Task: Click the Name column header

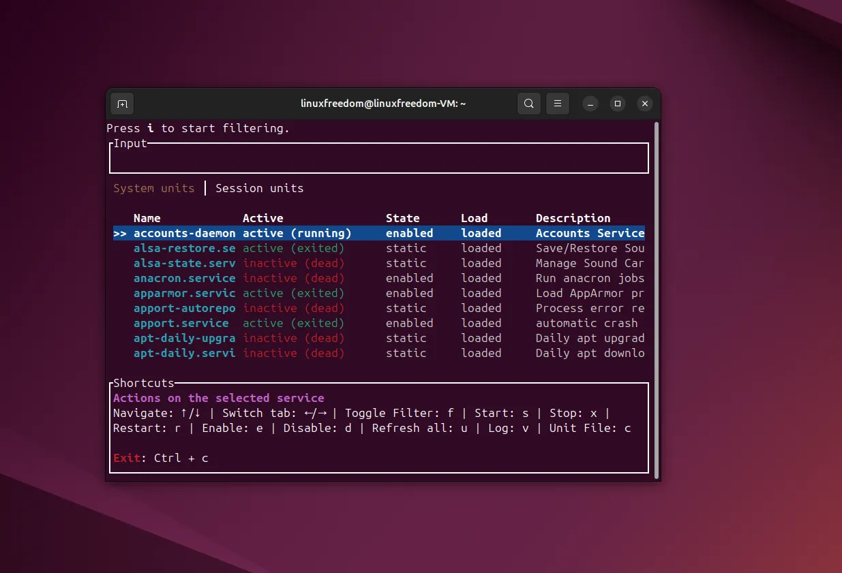Action: click(x=147, y=218)
